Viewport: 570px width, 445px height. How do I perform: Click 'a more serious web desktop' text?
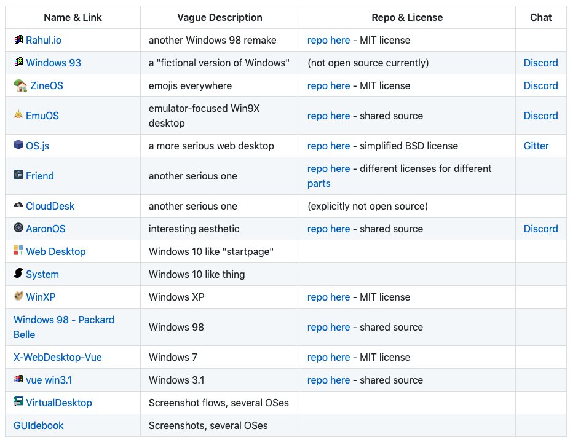(211, 146)
